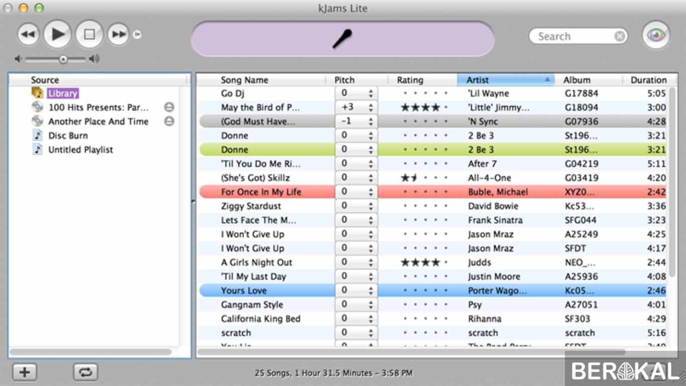
Task: Start playback with the Play button
Action: pos(58,34)
